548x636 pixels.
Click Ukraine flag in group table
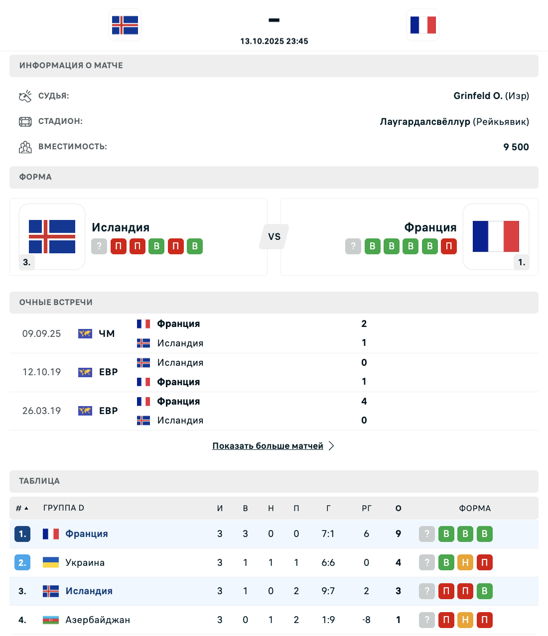tap(51, 562)
